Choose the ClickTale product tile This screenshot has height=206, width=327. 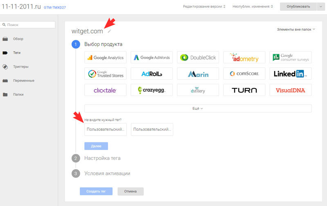[105, 90]
